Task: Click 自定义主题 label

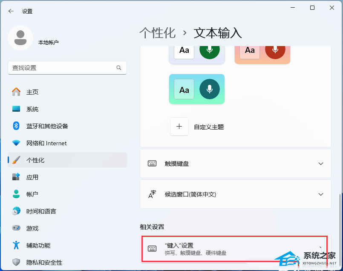Action: pos(209,127)
